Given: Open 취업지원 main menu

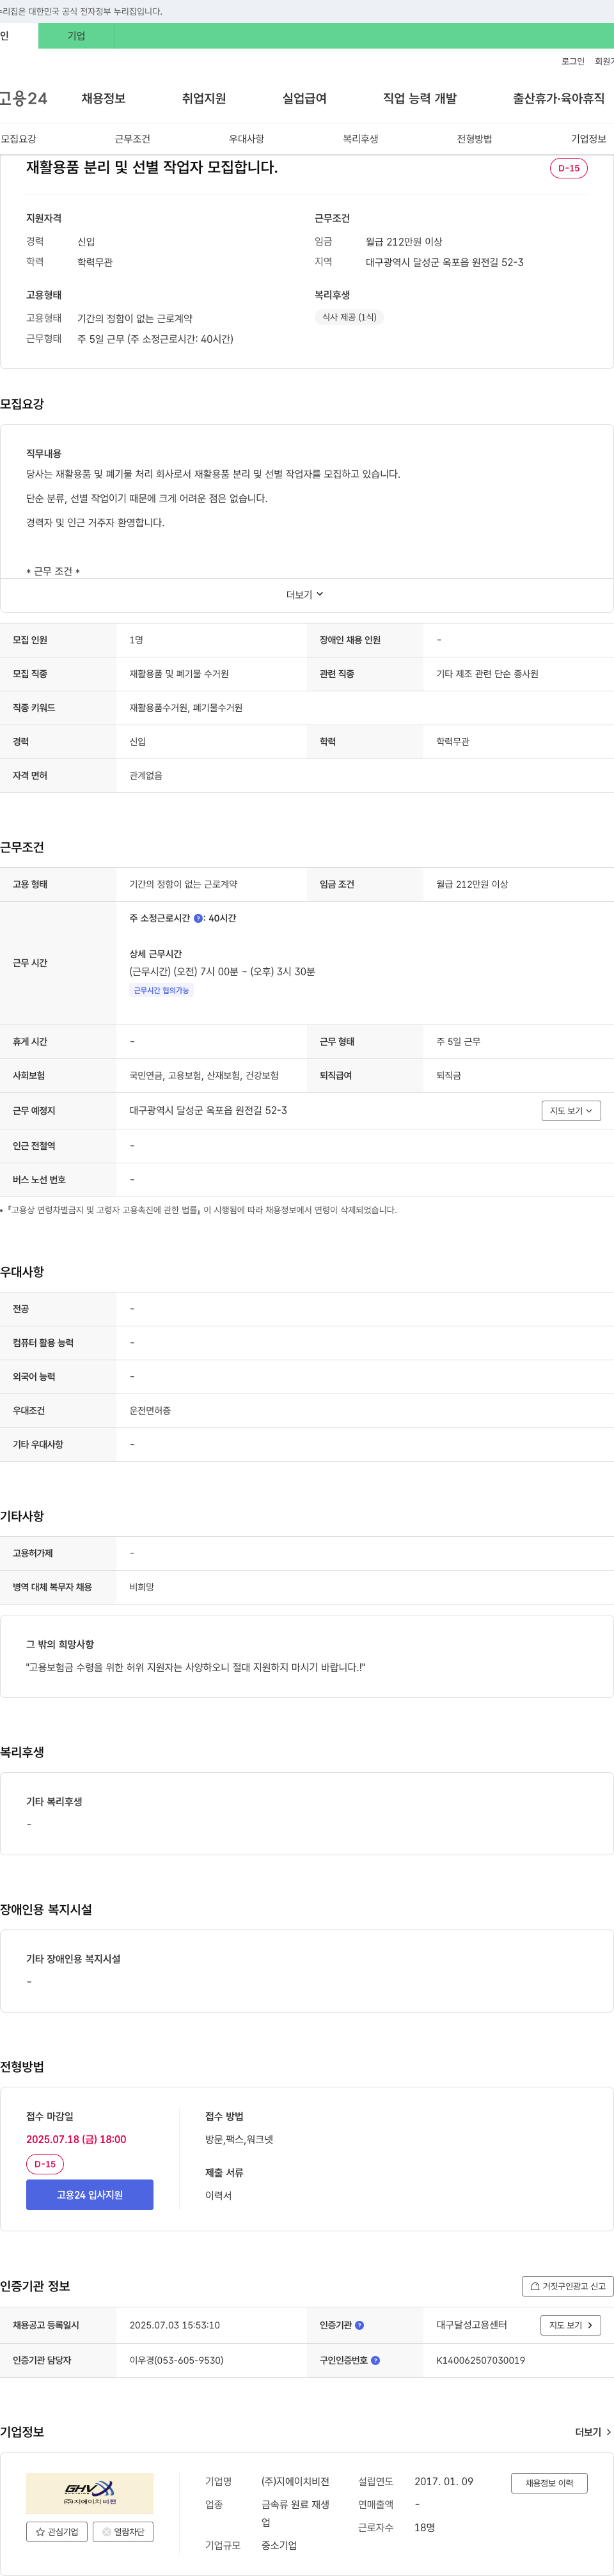Looking at the screenshot, I should coord(204,98).
